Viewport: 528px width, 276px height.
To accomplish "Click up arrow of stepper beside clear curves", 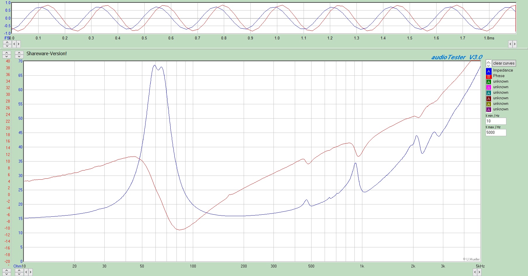I will click(489, 62).
